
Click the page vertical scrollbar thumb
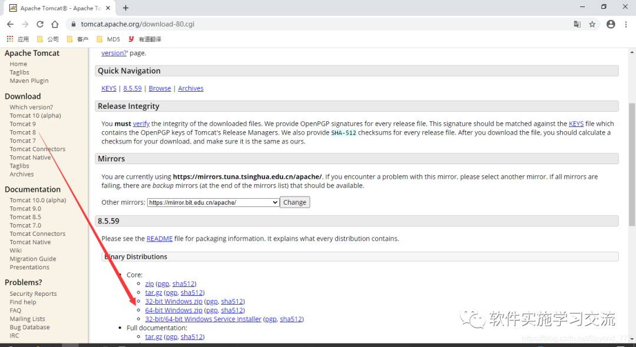pos(631,164)
